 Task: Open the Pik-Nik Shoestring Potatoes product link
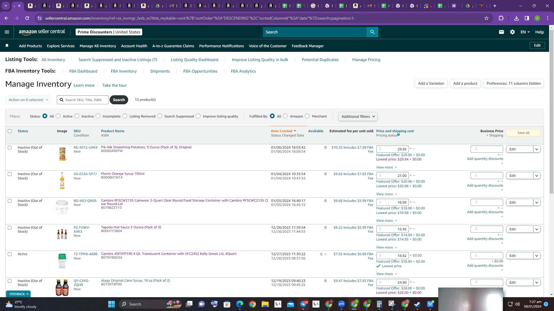coord(146,147)
